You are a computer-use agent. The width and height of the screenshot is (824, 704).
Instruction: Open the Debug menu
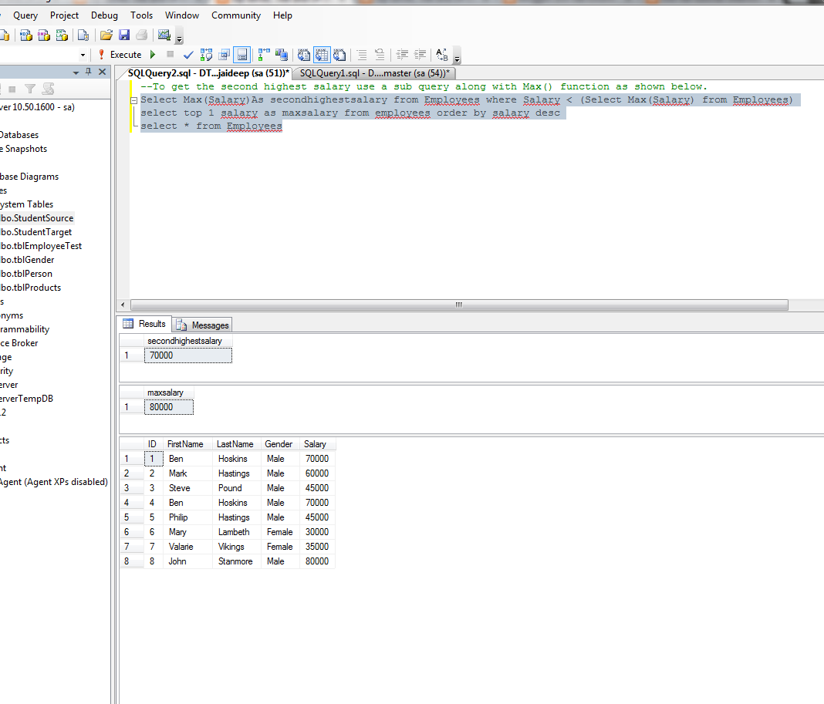tap(104, 15)
